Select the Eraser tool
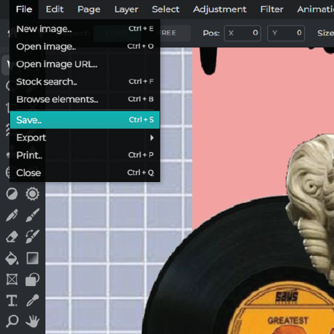 (12, 237)
